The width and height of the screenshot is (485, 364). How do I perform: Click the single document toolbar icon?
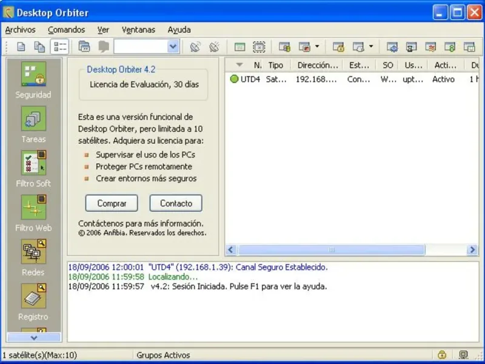pos(21,47)
